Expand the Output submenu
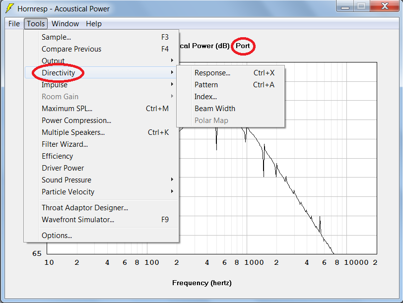The image size is (403, 303). pos(102,61)
